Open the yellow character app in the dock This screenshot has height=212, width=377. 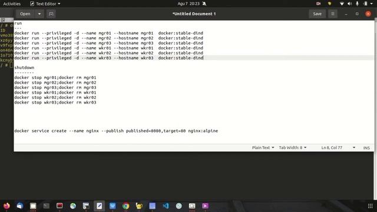point(139,206)
